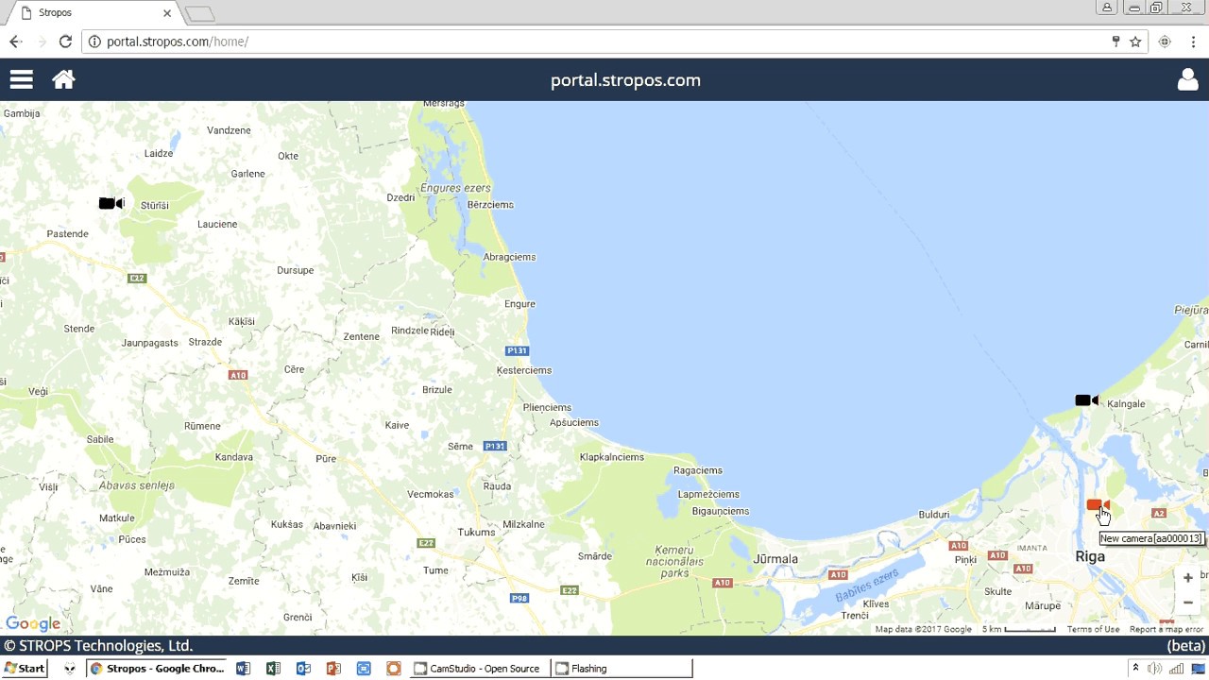Click the Kandava label on map
This screenshot has width=1209, height=680.
[233, 457]
